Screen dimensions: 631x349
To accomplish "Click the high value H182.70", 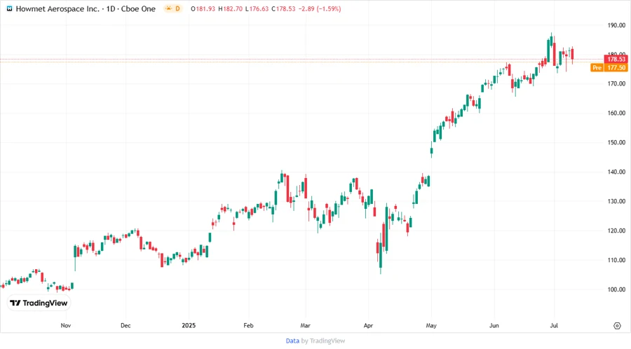I will click(230, 8).
